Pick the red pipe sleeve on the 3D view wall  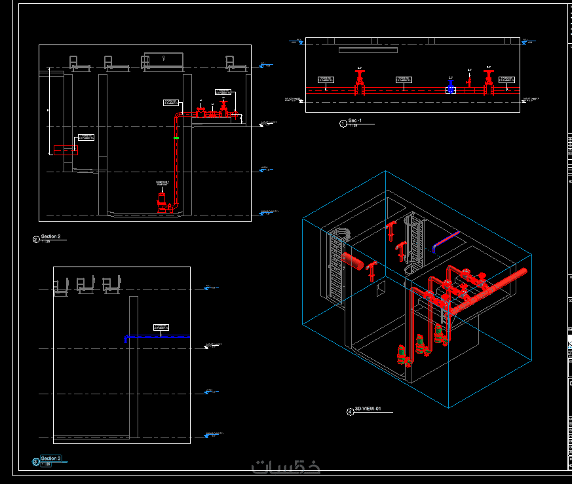(x=353, y=261)
